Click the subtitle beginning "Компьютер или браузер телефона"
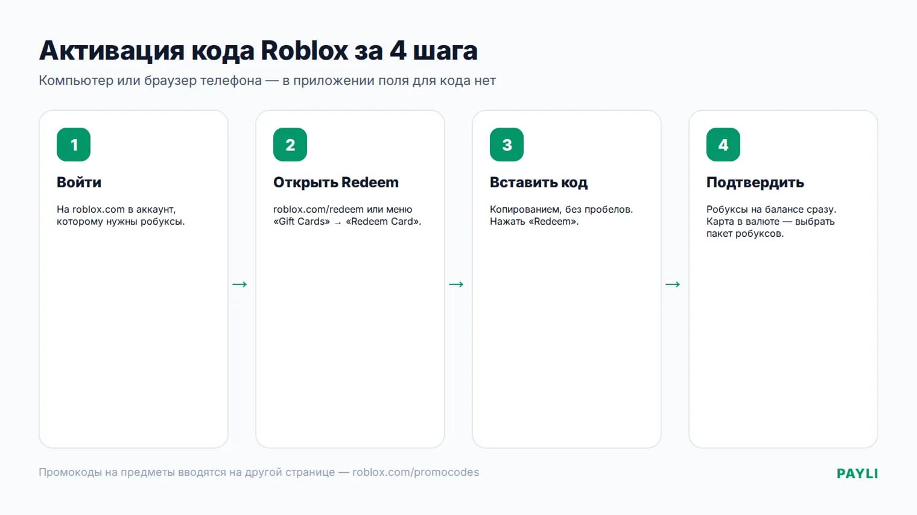 click(267, 81)
